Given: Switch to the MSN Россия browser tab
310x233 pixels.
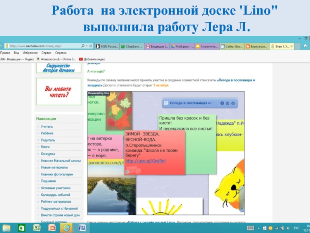Looking at the screenshot, I should coord(107,46).
